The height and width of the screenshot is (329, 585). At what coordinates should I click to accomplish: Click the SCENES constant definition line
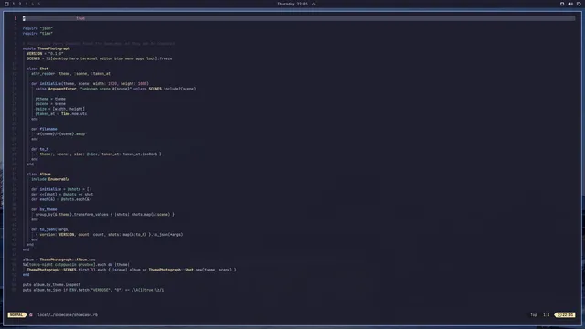point(100,58)
